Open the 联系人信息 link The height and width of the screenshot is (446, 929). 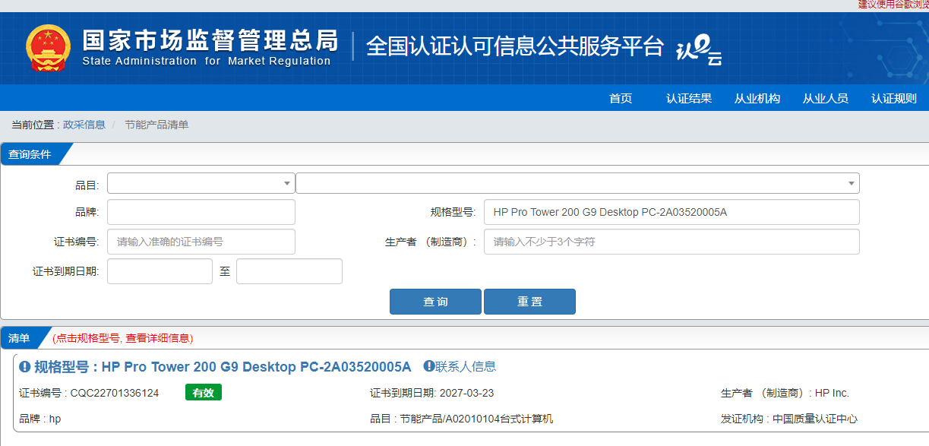click(x=466, y=366)
